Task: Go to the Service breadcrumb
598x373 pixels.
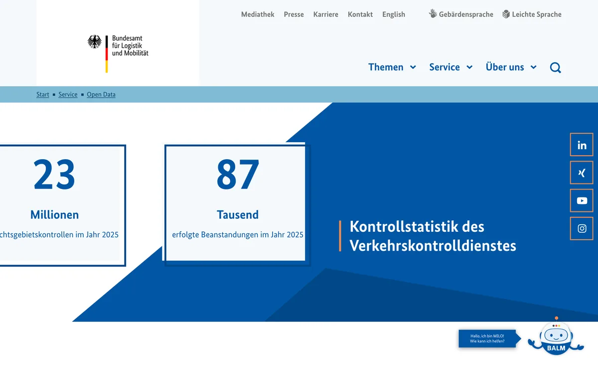Action: (68, 94)
